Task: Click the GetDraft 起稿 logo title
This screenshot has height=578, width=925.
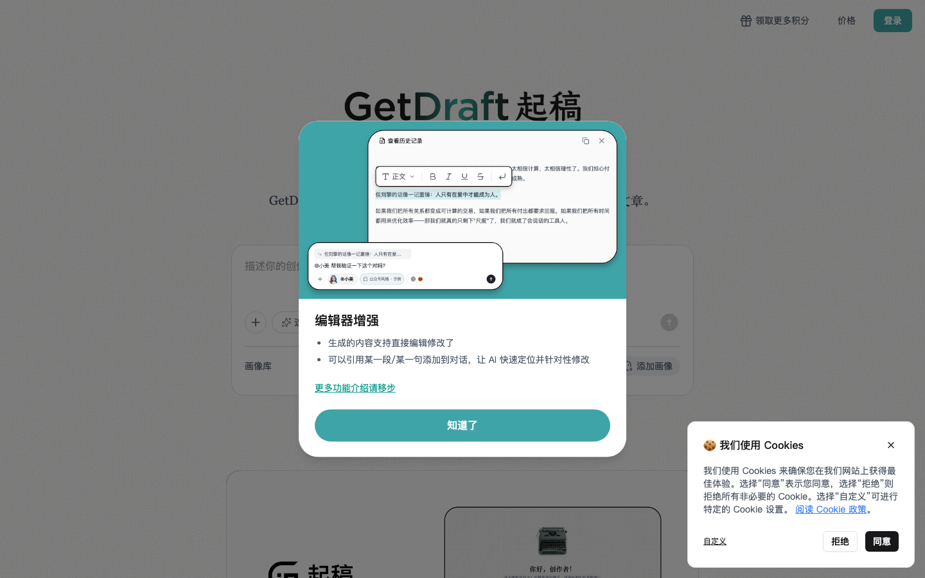Action: (x=462, y=105)
